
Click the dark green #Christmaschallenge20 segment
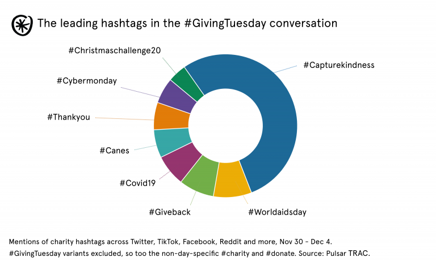click(187, 82)
